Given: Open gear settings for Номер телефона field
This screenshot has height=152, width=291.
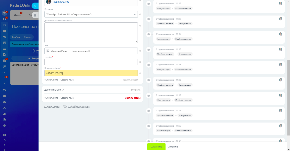Looking at the screenshot, I should click(x=140, y=73).
